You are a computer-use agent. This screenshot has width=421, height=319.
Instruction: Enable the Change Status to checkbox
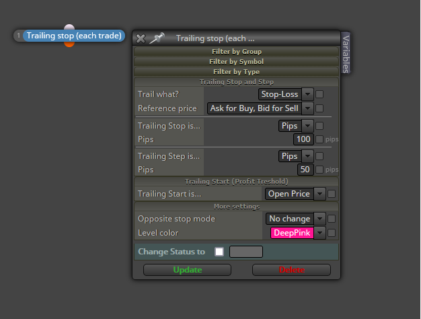(219, 252)
